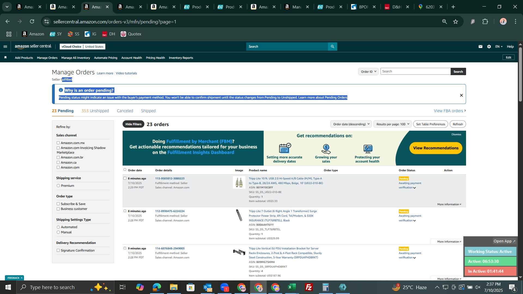Screen dimensions: 523x294
Task: Select Automated shipping settings type
Action: (x=58, y=227)
